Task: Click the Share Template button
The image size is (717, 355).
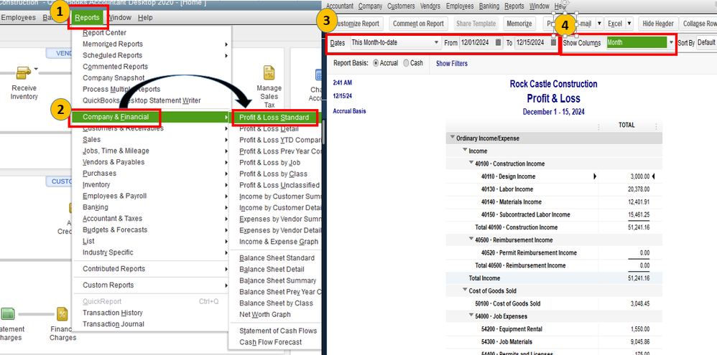Action: coord(476,23)
